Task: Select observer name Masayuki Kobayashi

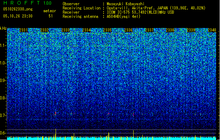Action: 126,4
